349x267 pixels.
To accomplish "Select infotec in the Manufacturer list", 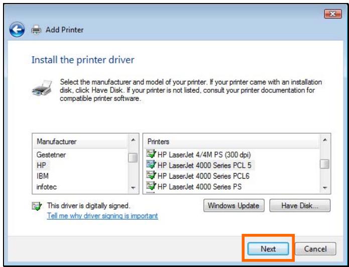I will (47, 187).
